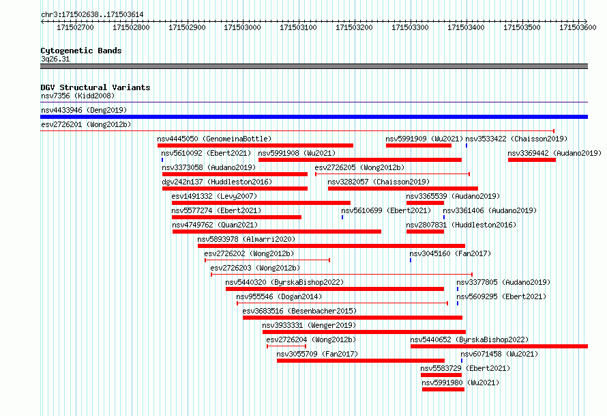Open nsv5440320 (ByrskaBishop2022) variant

point(284,282)
